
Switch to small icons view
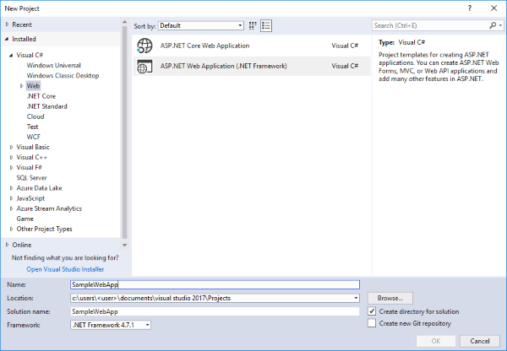coord(253,25)
